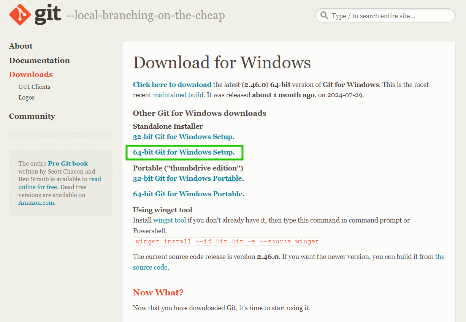Click the search magnifier icon
The width and height of the screenshot is (466, 322).
(x=324, y=16)
